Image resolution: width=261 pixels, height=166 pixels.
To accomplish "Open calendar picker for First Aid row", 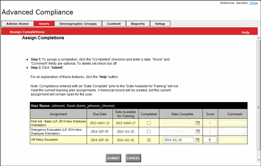I will (x=198, y=123).
